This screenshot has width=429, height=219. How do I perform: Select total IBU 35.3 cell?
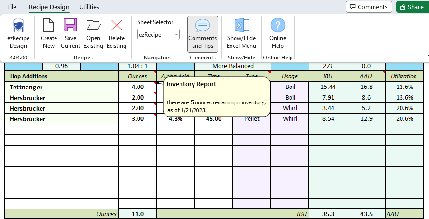(x=328, y=214)
